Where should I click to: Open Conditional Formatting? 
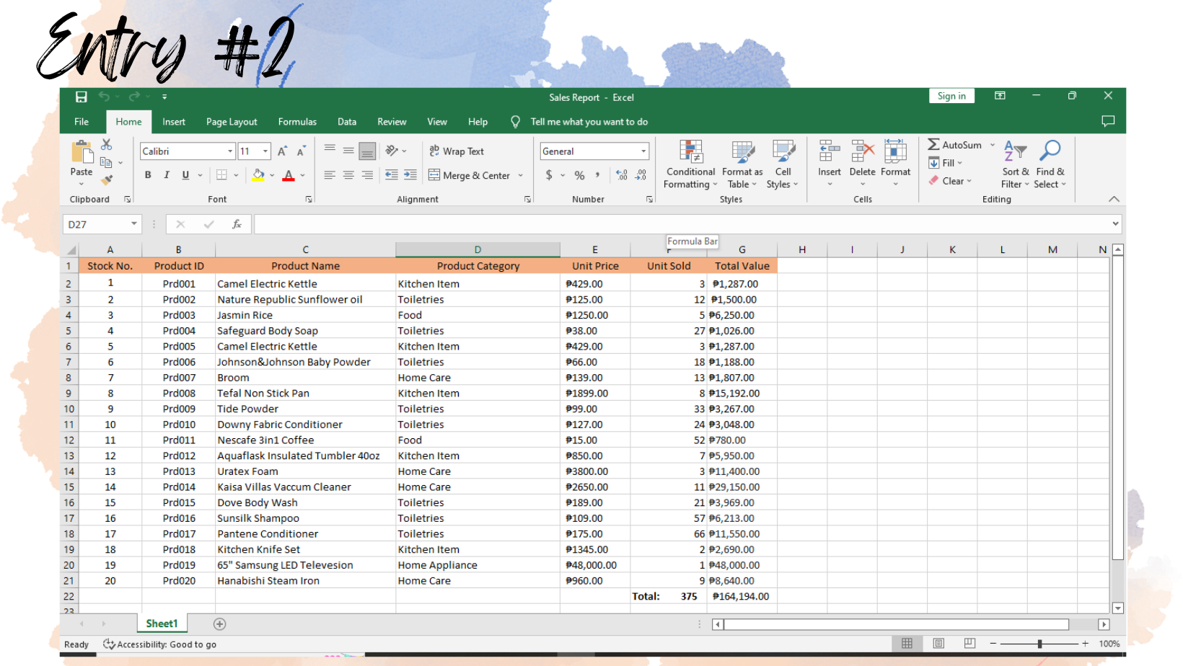pyautogui.click(x=691, y=165)
